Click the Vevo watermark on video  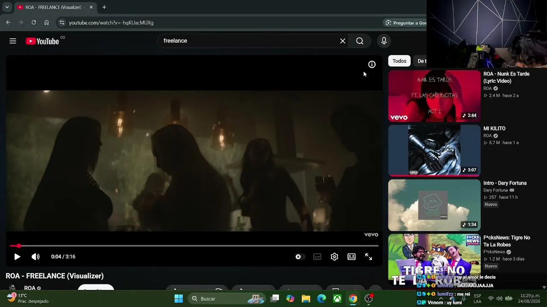point(371,235)
